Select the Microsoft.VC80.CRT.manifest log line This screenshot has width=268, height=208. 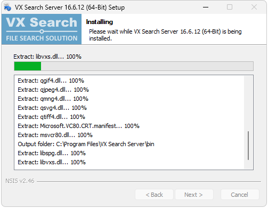click(78, 126)
